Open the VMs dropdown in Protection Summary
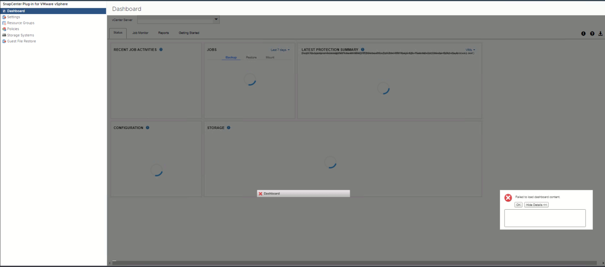The image size is (605, 267). (470, 50)
